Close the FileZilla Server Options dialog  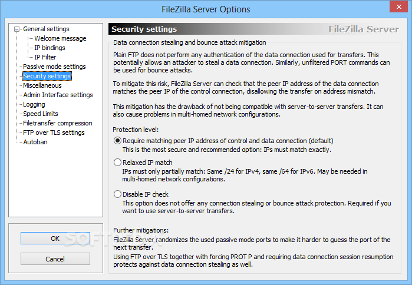(398, 6)
